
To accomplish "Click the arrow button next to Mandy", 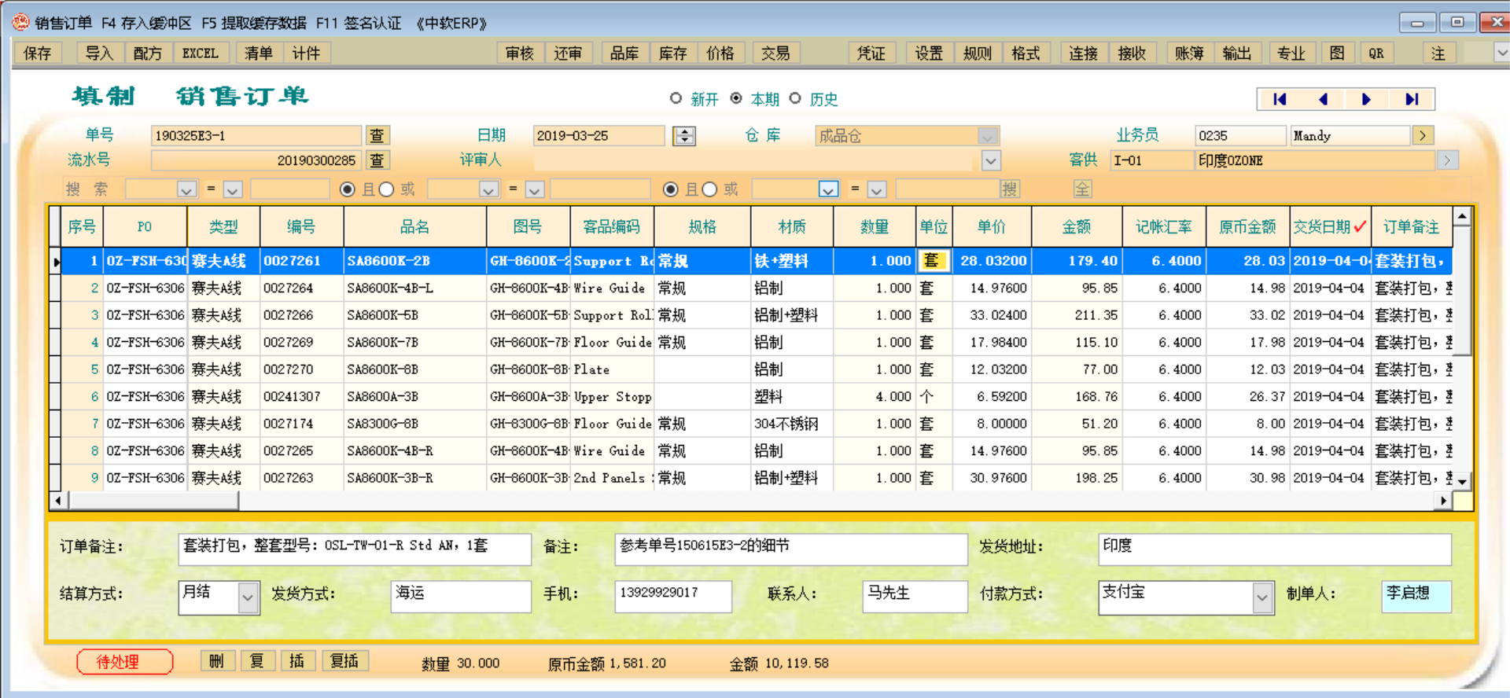I will point(1423,135).
